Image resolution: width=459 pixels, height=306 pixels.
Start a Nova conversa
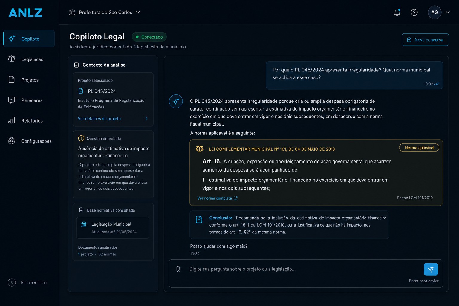[425, 40]
